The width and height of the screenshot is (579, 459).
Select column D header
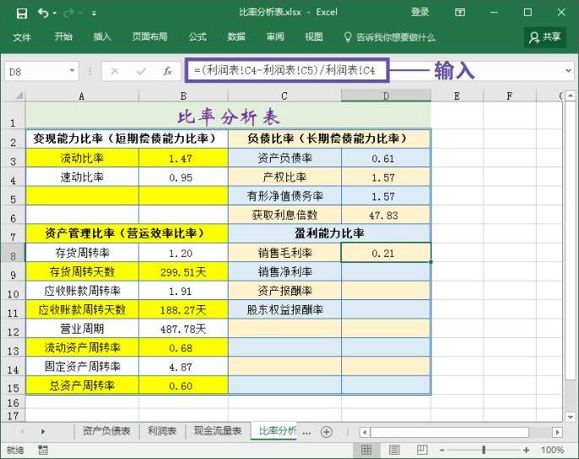386,96
